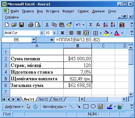Viewport: 135px width, 118px height.
Task: Open the font color palette dropdown
Action: click(122, 33)
